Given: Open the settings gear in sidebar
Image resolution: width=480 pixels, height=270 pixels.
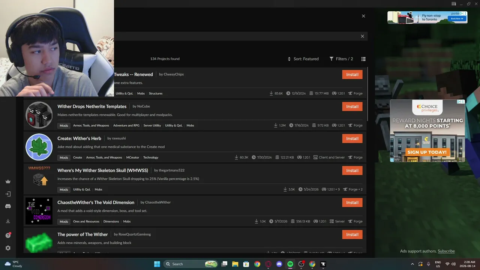Looking at the screenshot, I should tap(8, 248).
